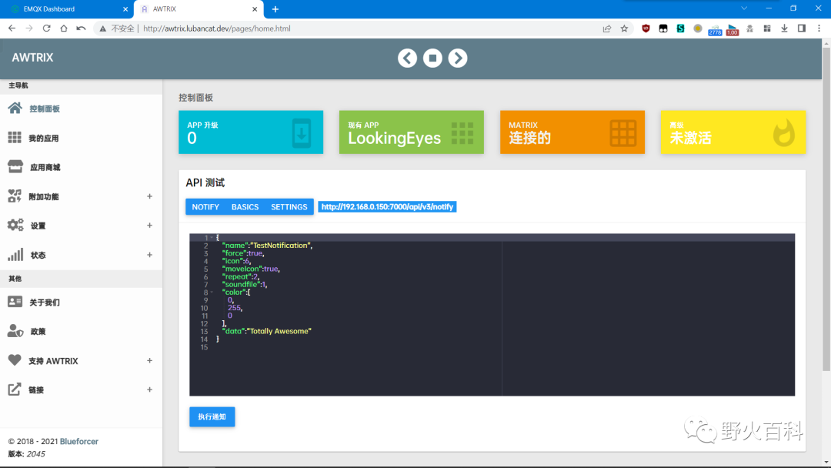
Task: Open the browser three-dot menu
Action: point(819,28)
